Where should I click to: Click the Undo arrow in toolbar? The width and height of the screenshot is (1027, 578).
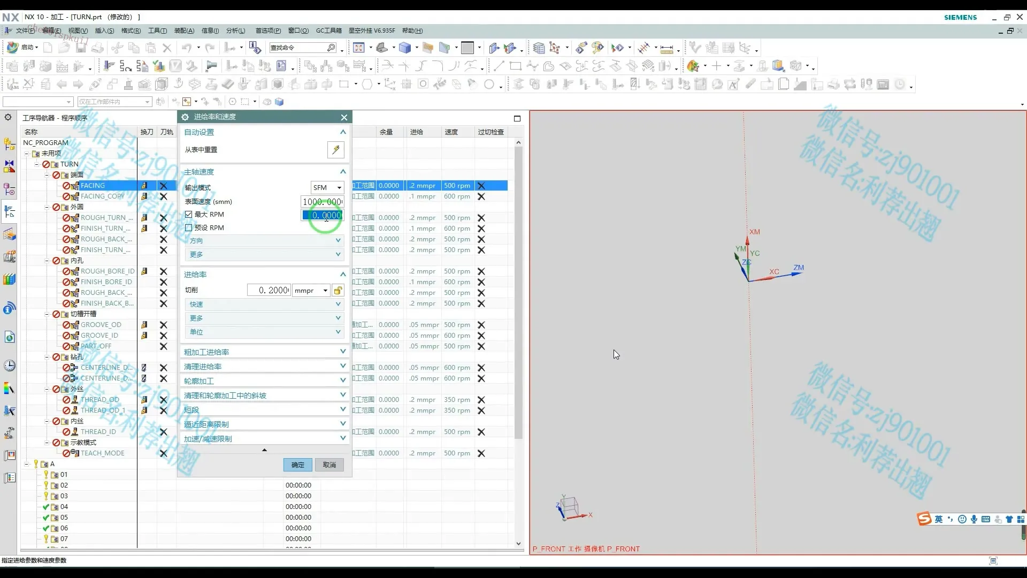tap(186, 48)
